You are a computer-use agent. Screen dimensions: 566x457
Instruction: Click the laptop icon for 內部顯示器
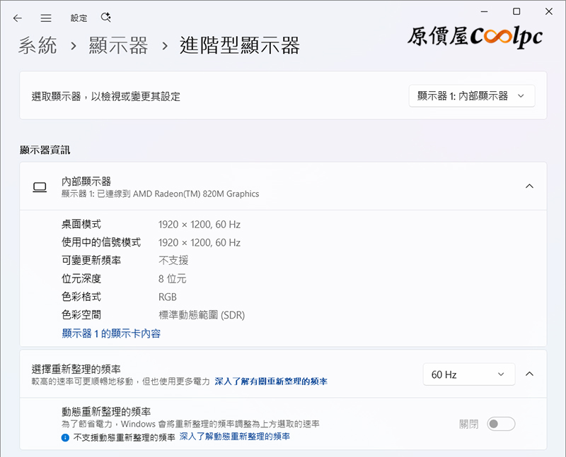pyautogui.click(x=40, y=187)
